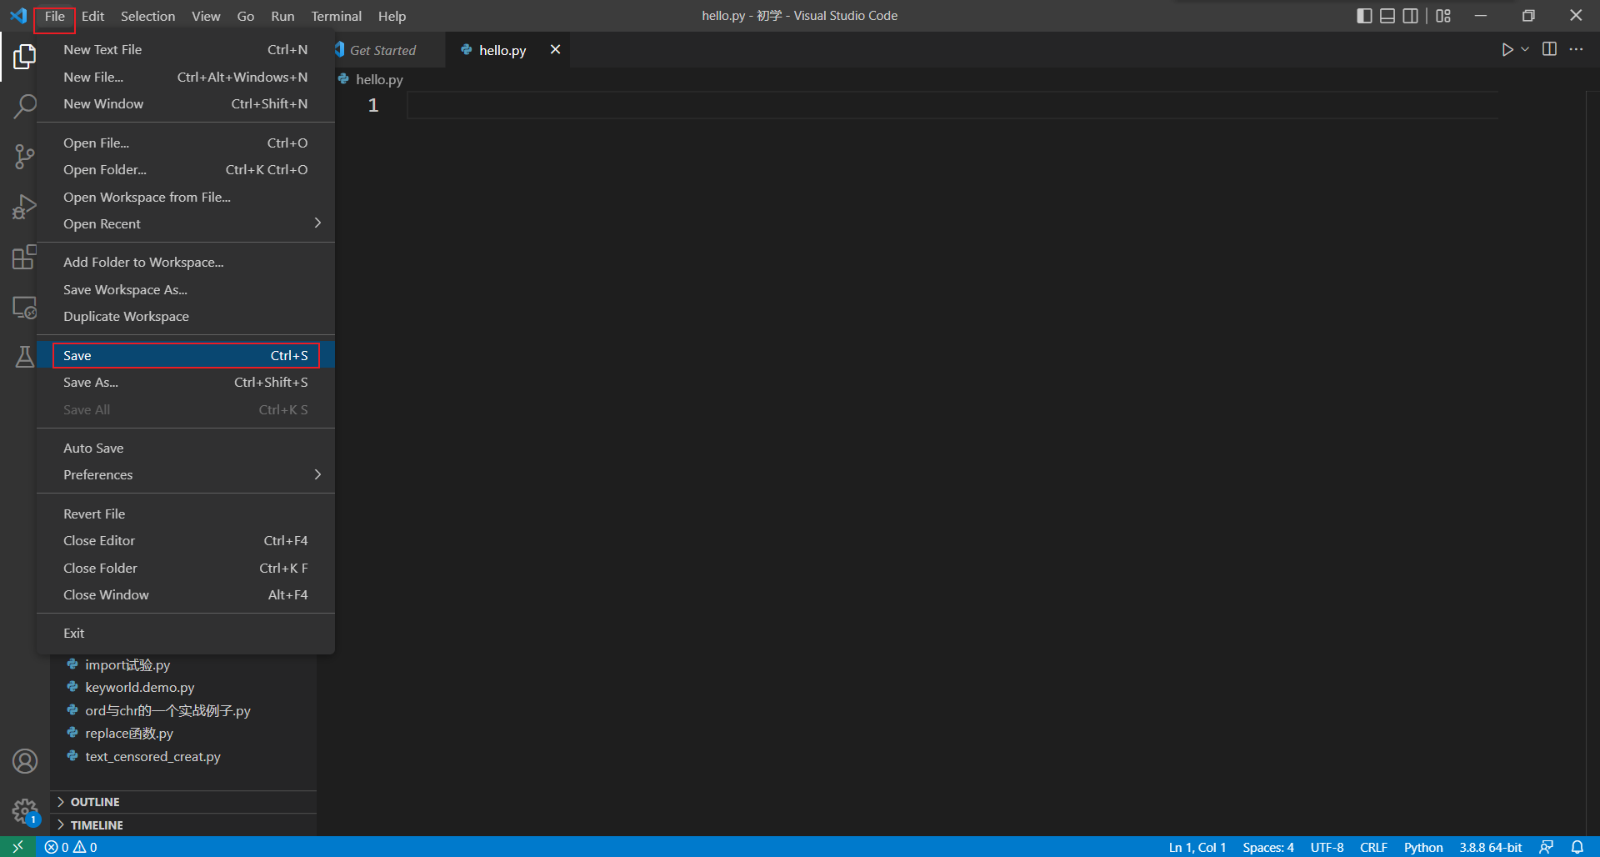Open the Selection menu

click(x=147, y=16)
